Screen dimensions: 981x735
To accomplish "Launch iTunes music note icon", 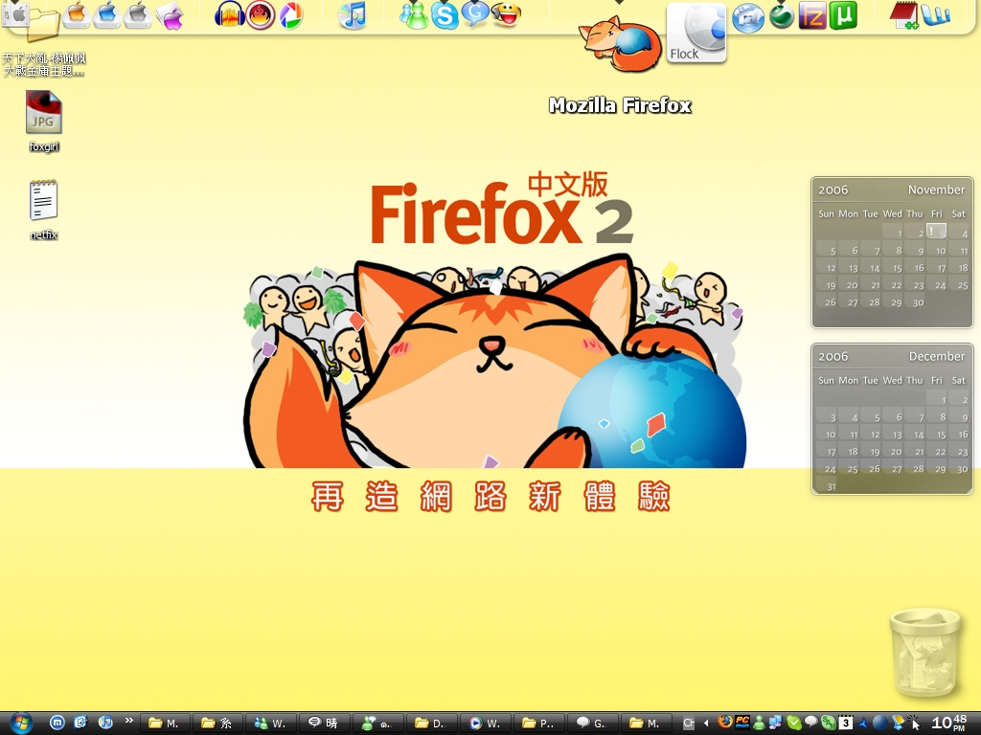I will pyautogui.click(x=353, y=14).
